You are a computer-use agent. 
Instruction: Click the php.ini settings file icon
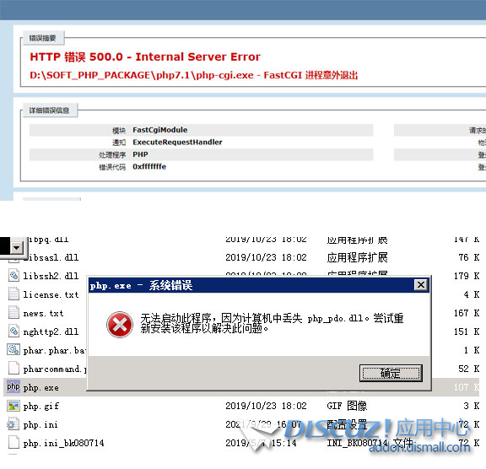tap(12, 424)
